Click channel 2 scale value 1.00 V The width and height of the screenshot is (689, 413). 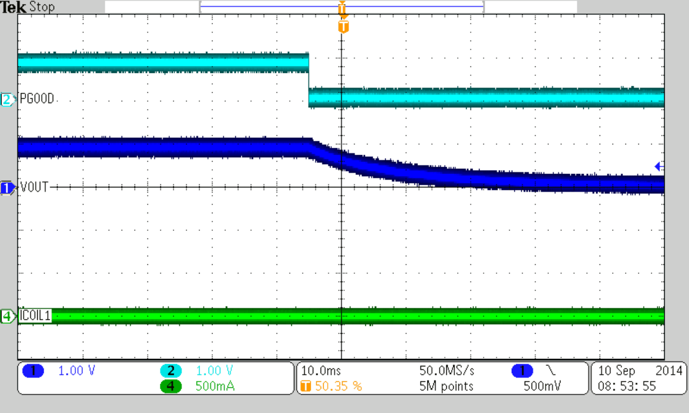click(x=214, y=371)
